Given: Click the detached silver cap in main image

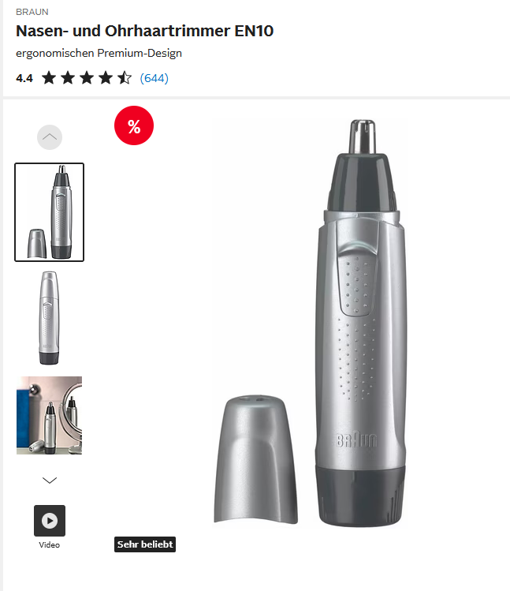Looking at the screenshot, I should pyautogui.click(x=255, y=459).
